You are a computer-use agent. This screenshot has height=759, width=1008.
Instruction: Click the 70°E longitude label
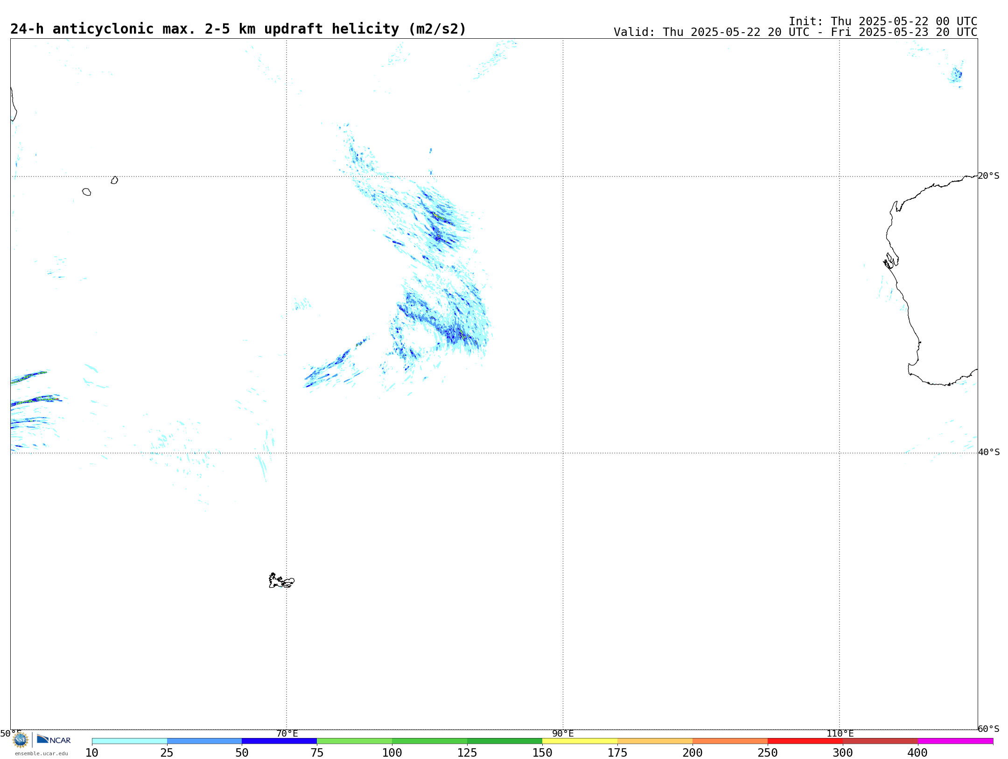click(x=287, y=734)
